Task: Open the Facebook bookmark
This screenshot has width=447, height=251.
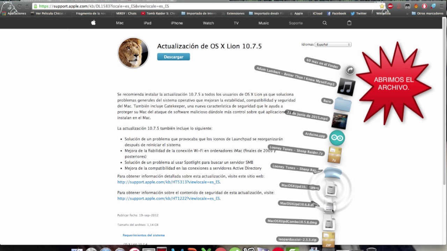Action: point(337,13)
